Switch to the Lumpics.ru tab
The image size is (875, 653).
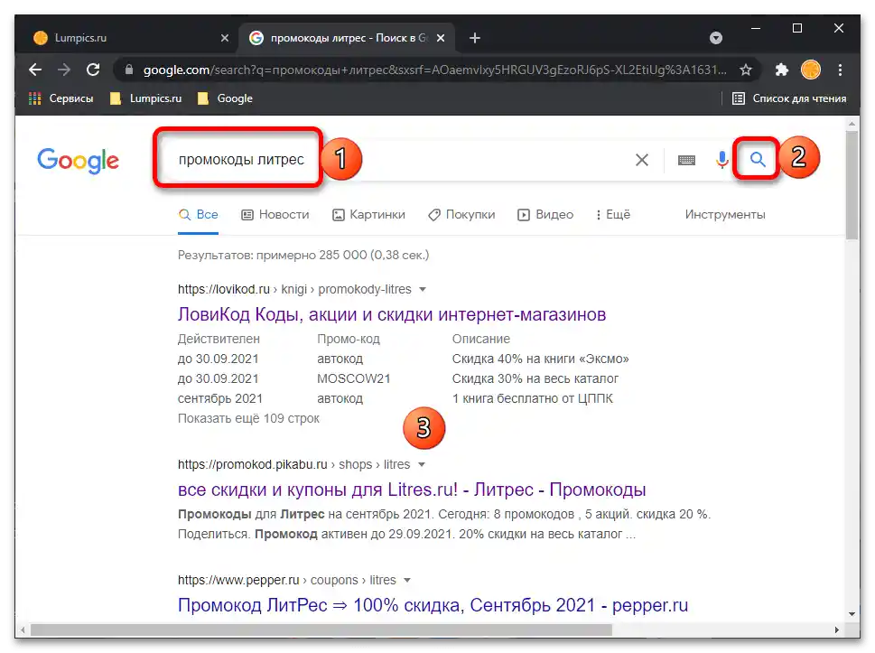tap(131, 38)
